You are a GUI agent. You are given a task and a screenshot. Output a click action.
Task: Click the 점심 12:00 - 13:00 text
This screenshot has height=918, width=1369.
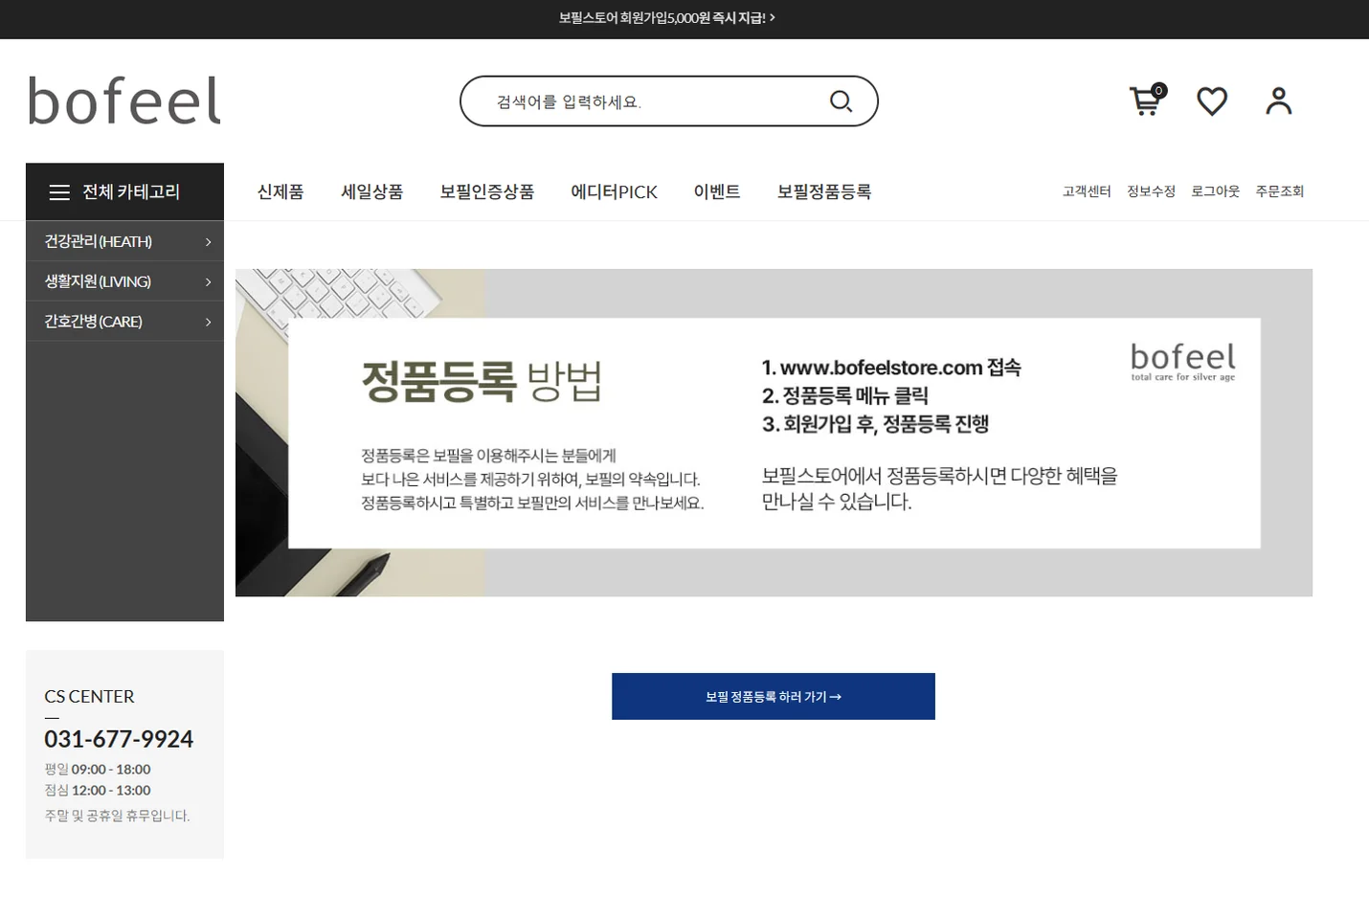(x=98, y=790)
